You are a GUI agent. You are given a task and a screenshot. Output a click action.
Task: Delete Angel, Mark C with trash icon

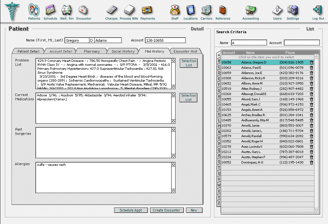tap(312, 105)
